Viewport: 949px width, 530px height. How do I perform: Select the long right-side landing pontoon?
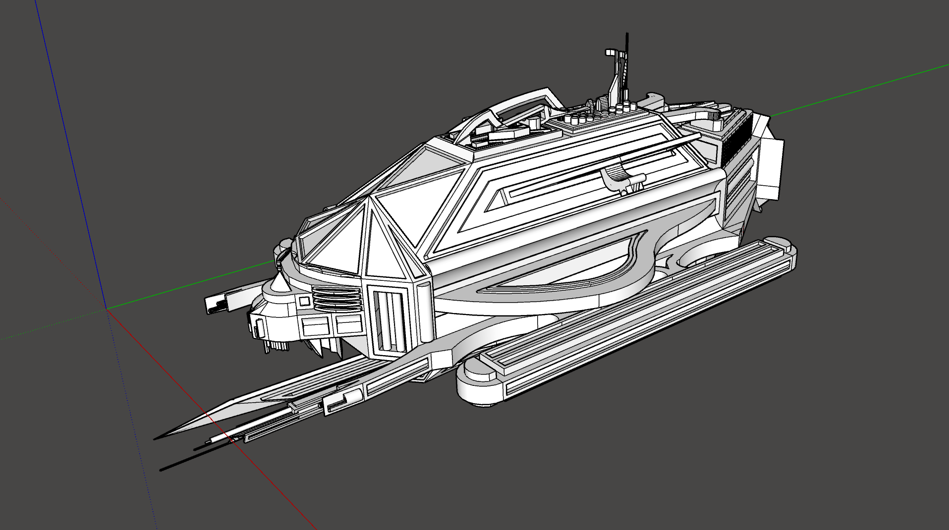627,322
